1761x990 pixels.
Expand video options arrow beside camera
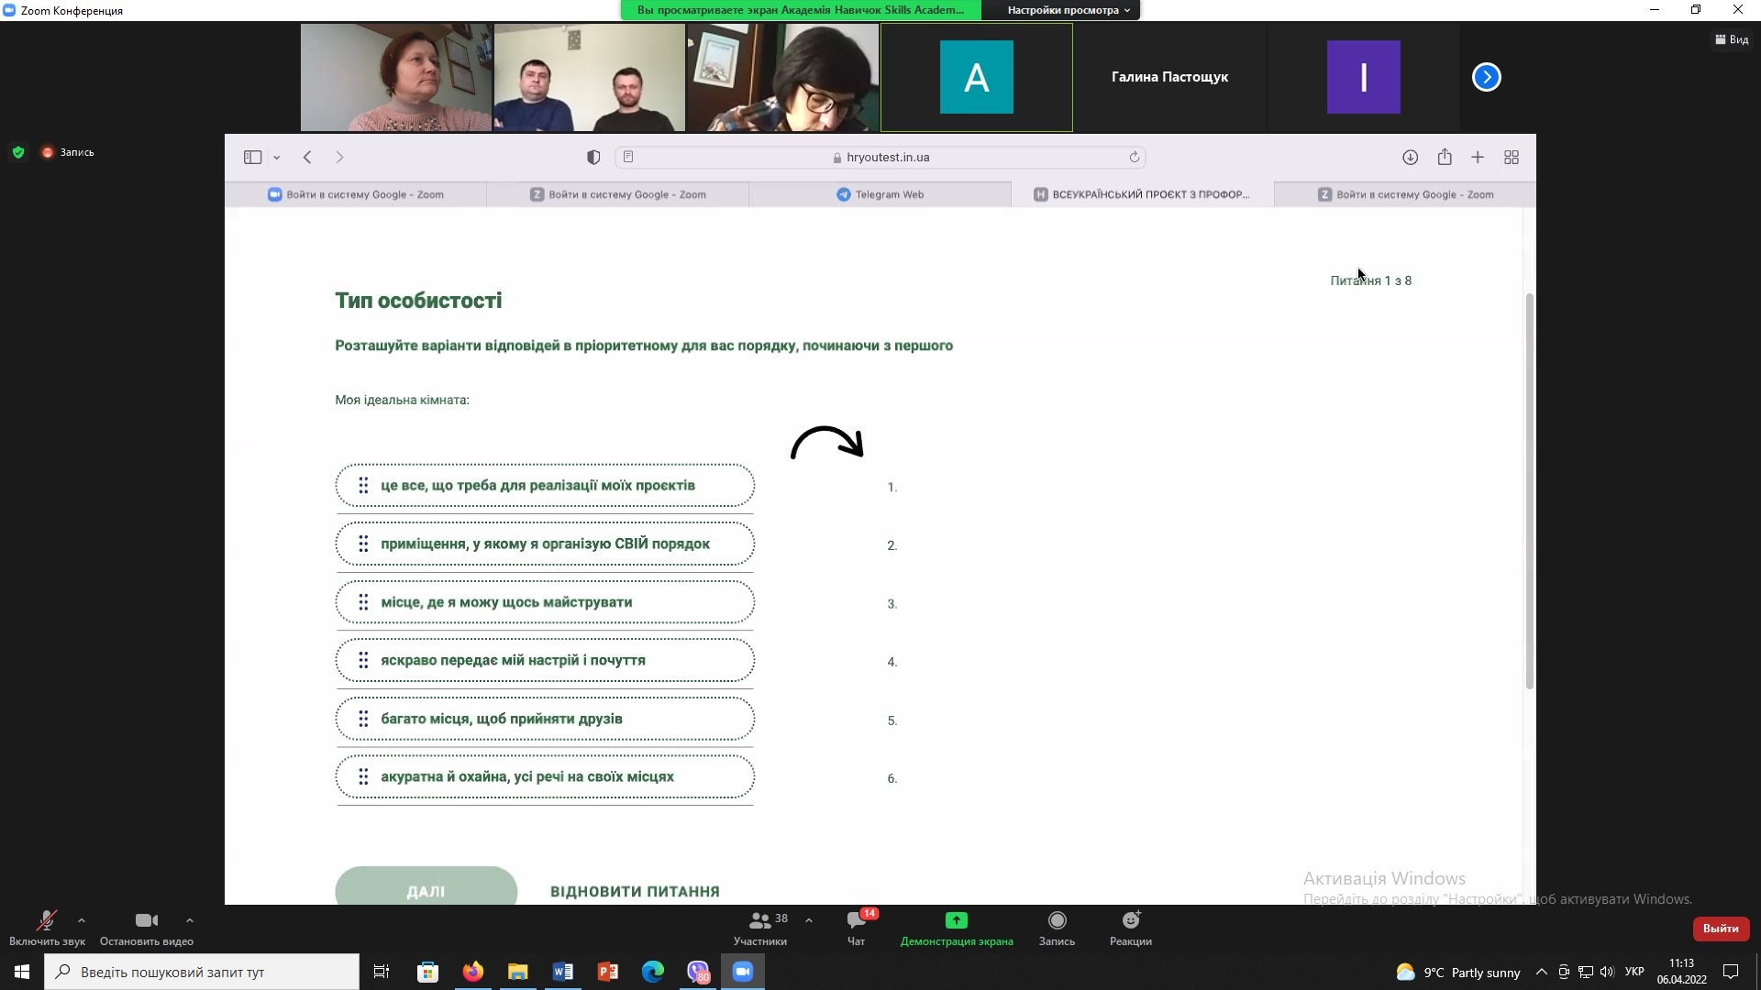click(189, 920)
